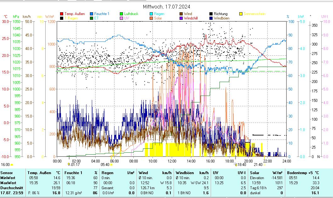Click the green Luftdruck legend swatch
The image size is (333, 198).
(121, 14)
